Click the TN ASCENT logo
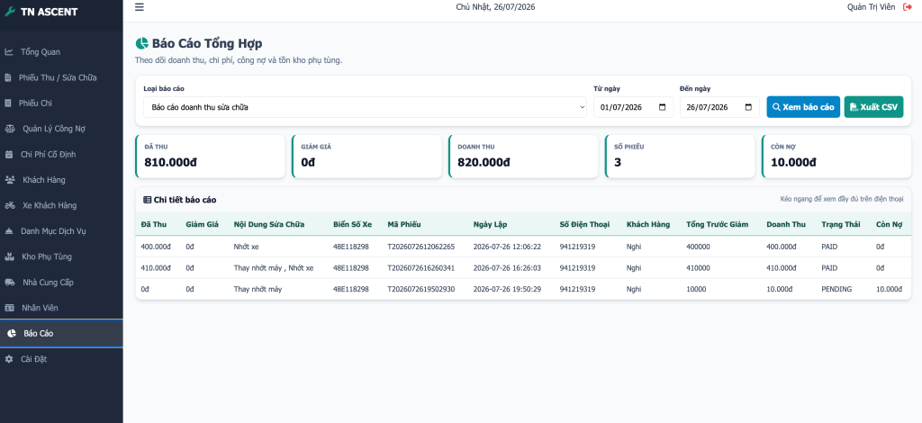This screenshot has height=423, width=922. pyautogui.click(x=41, y=12)
